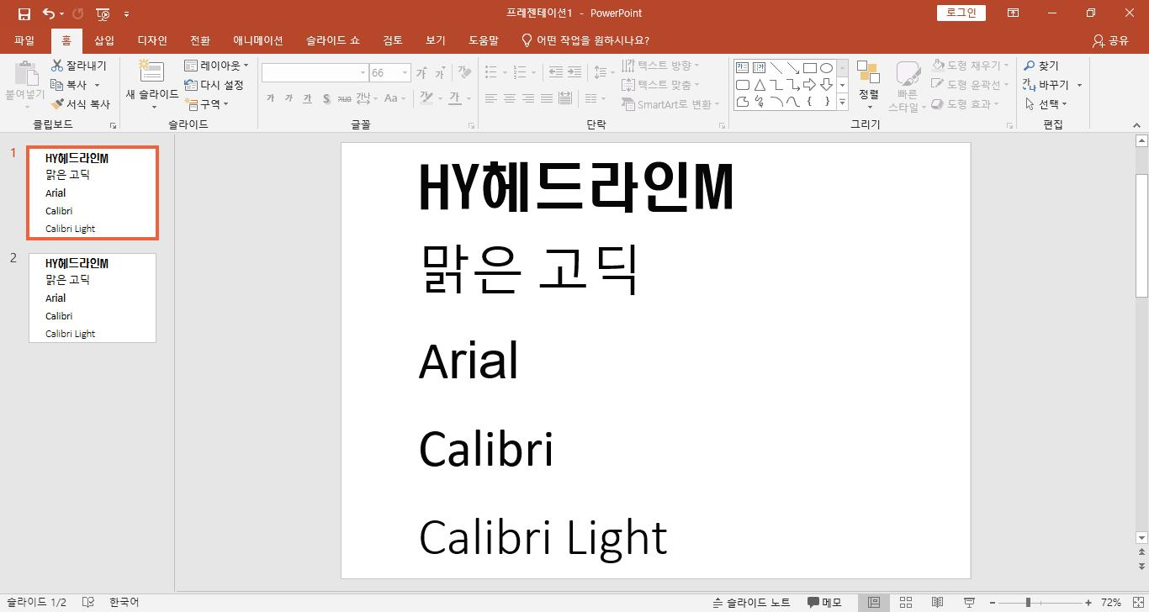Viewport: 1149px width, 612px height.
Task: Click the 공유 share button
Action: 1110,40
